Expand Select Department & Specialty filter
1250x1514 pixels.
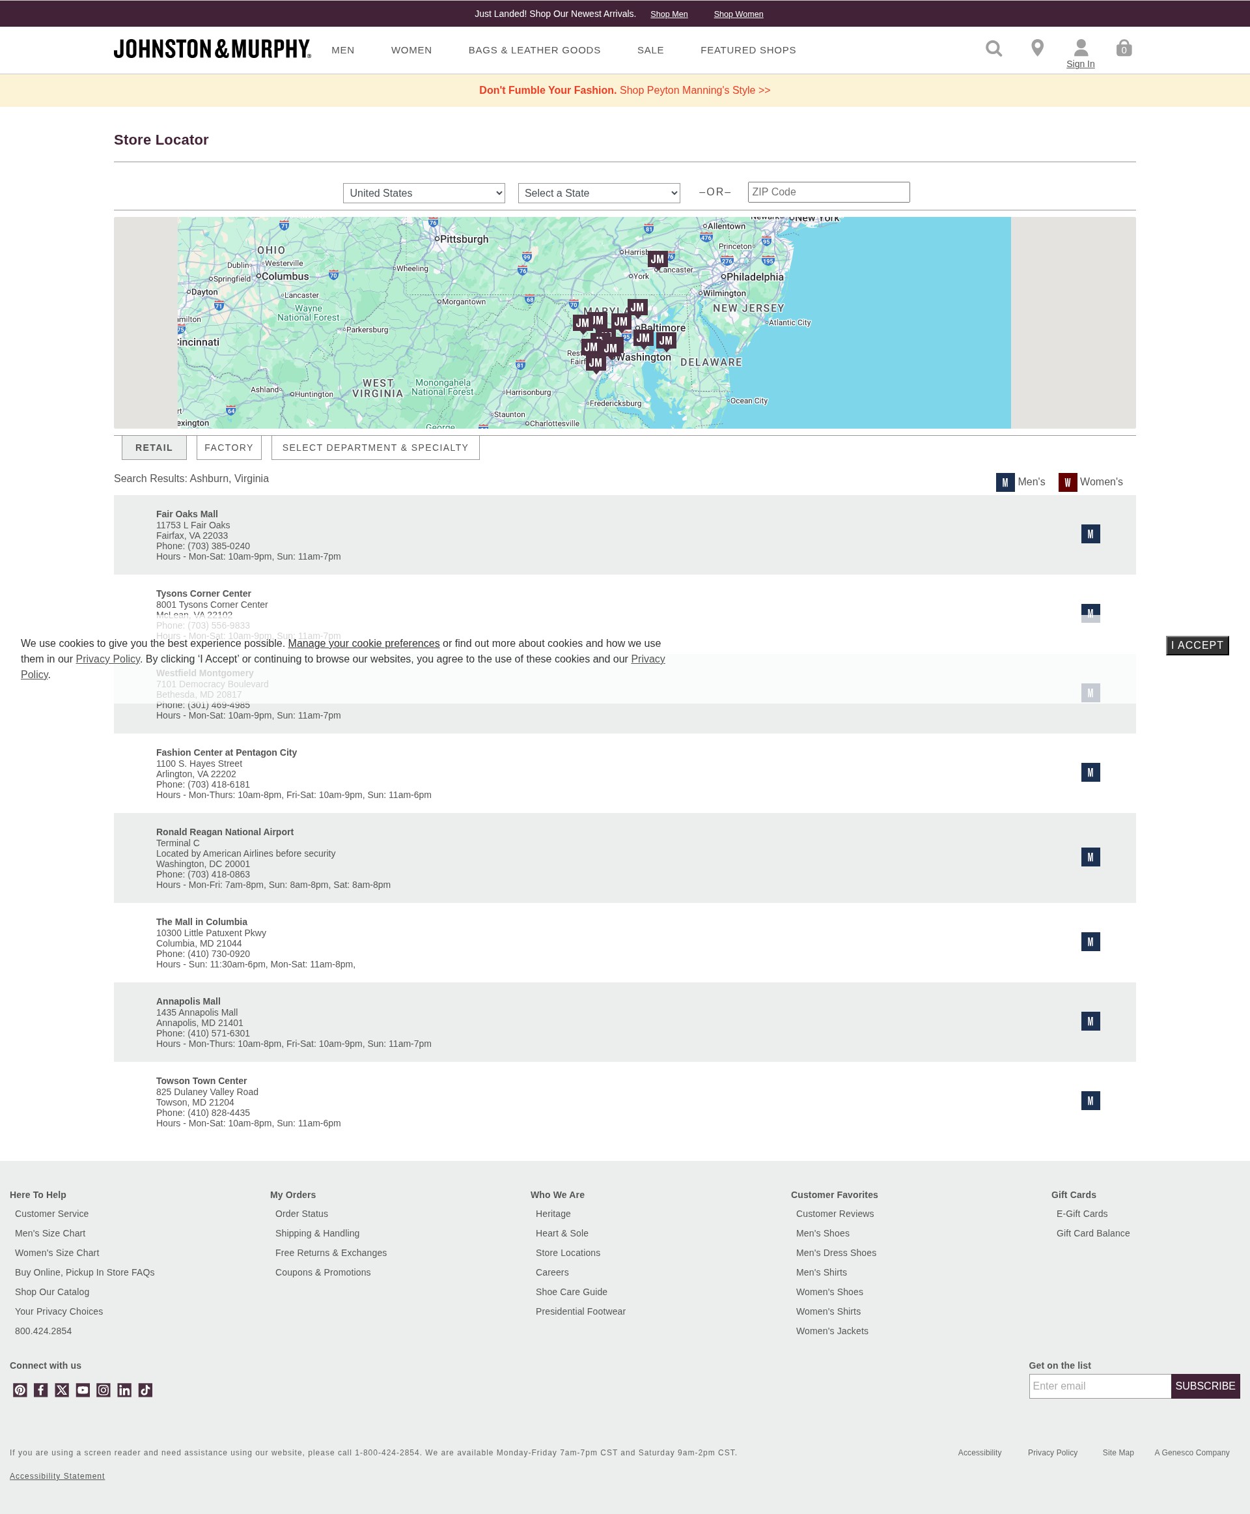pos(375,448)
